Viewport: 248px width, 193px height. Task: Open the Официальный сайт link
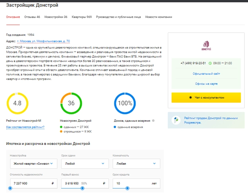point(206,74)
